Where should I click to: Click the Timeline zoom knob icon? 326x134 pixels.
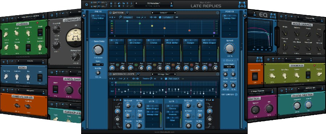pos(151,79)
